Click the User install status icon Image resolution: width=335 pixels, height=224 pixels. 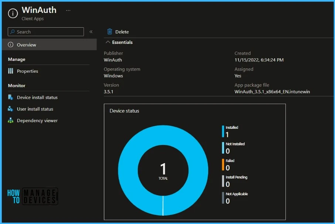coord(10,109)
